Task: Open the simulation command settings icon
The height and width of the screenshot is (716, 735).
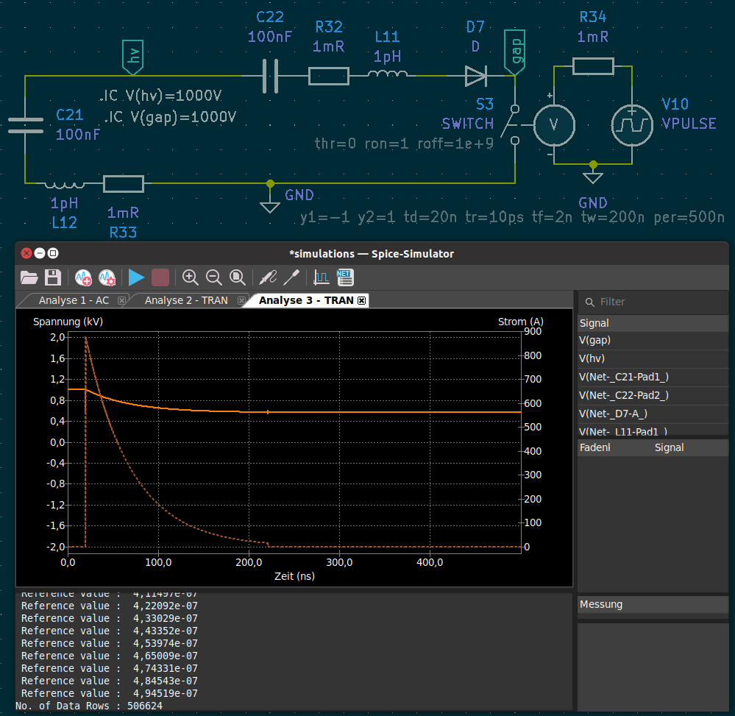Action: [x=107, y=277]
